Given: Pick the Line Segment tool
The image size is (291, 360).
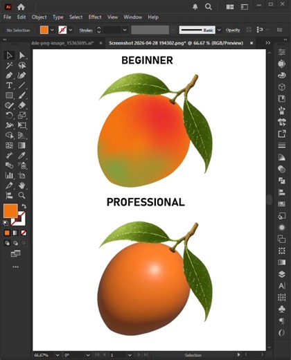Looking at the screenshot, I should click(22, 85).
